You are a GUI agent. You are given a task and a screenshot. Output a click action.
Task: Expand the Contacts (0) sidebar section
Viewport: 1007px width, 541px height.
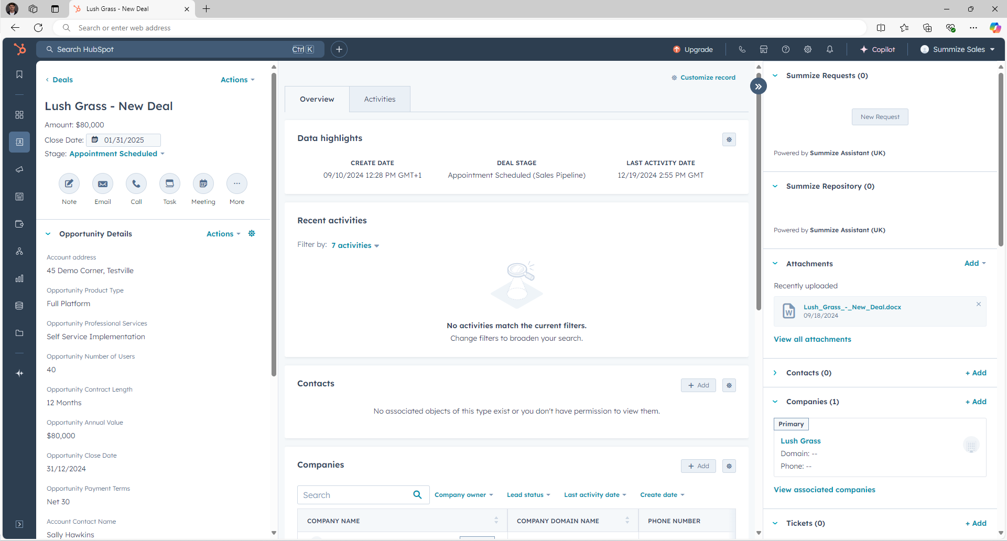pyautogui.click(x=775, y=373)
